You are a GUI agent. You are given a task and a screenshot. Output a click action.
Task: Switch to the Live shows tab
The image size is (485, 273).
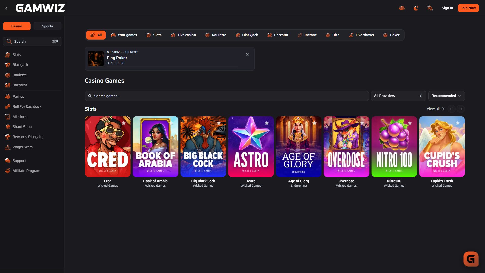[x=361, y=35]
